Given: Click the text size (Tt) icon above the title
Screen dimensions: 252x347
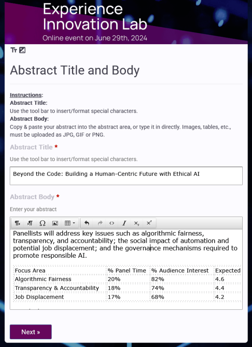Looking at the screenshot, I should click(x=14, y=50).
